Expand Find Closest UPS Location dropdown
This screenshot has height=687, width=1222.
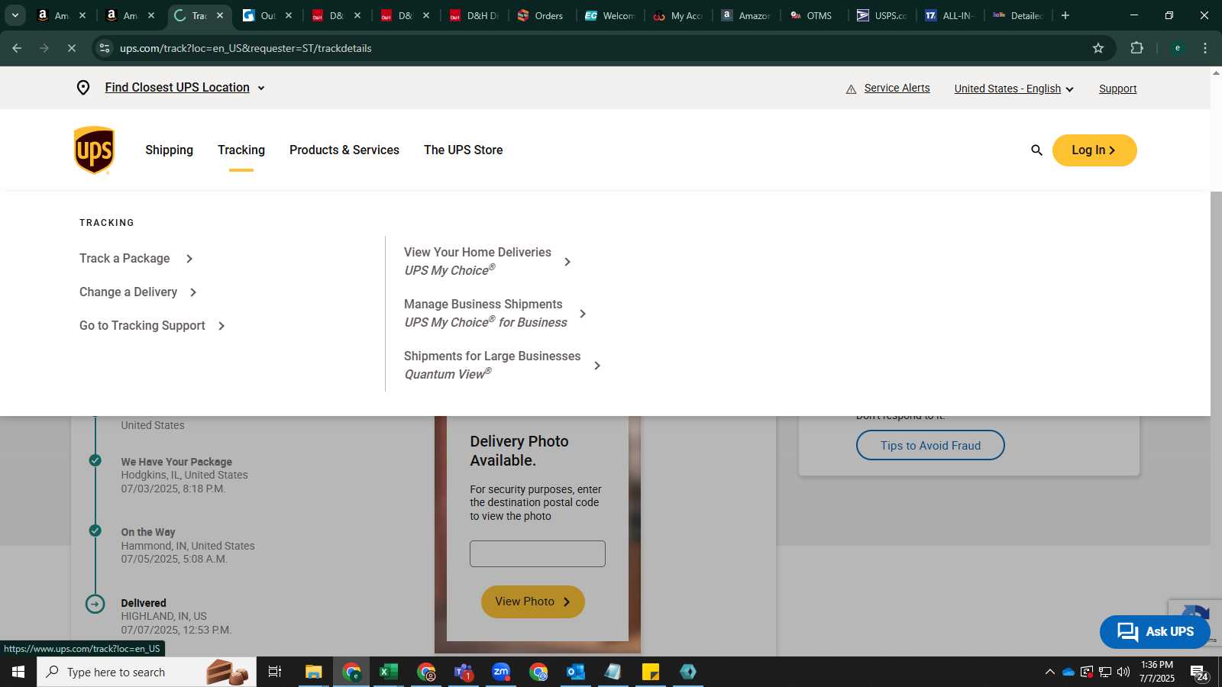[185, 88]
